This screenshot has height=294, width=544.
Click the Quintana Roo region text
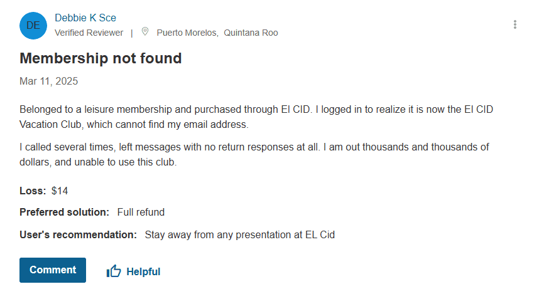(251, 33)
